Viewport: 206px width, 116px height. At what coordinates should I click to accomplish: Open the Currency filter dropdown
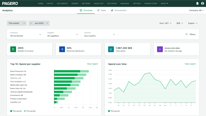25,34
